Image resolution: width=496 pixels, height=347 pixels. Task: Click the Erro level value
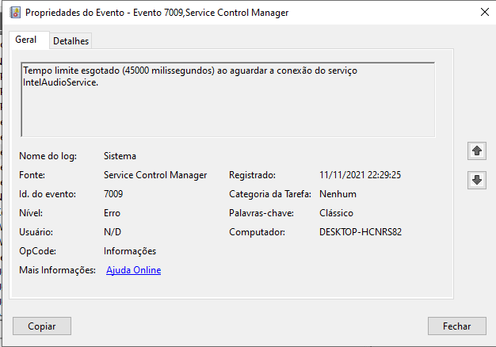click(112, 213)
